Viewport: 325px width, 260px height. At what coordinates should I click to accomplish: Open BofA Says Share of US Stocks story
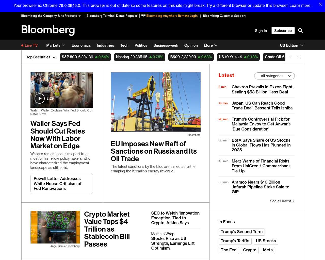point(261,145)
